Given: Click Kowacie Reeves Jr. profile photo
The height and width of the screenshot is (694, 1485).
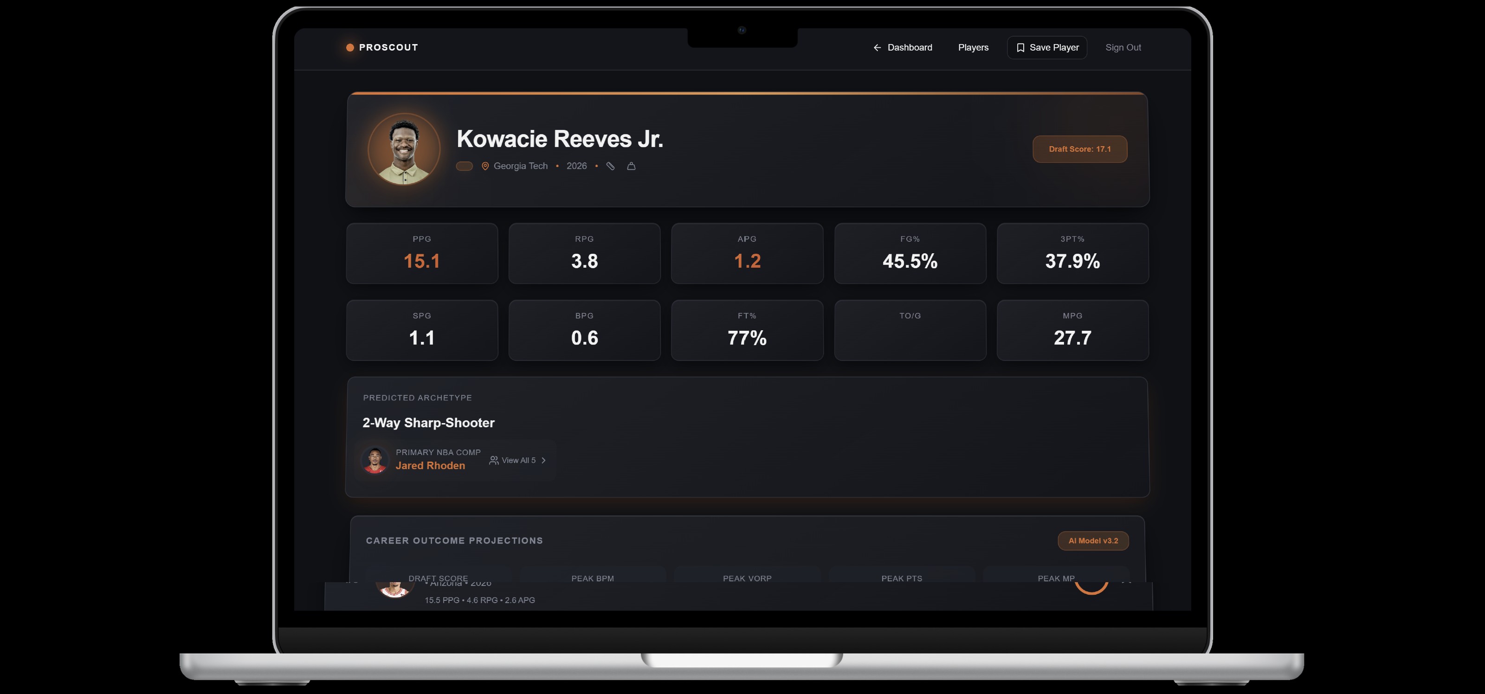Looking at the screenshot, I should (x=404, y=149).
